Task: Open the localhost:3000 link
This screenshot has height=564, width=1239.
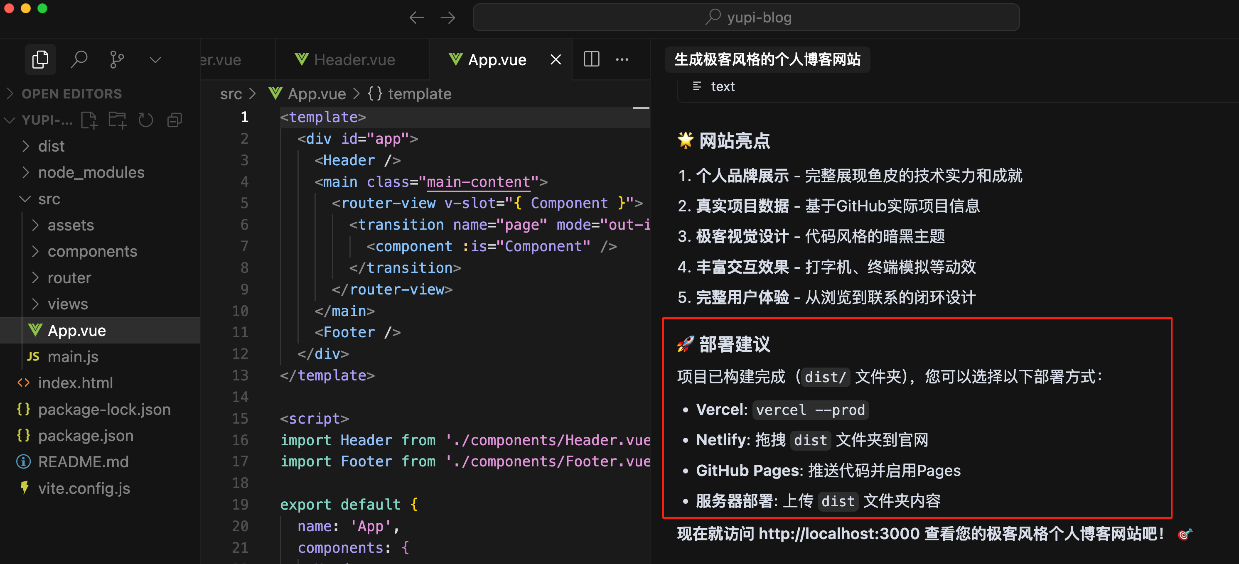Action: [x=839, y=534]
